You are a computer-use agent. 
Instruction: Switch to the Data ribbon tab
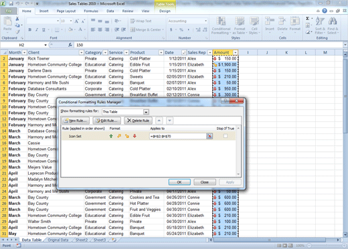point(110,11)
